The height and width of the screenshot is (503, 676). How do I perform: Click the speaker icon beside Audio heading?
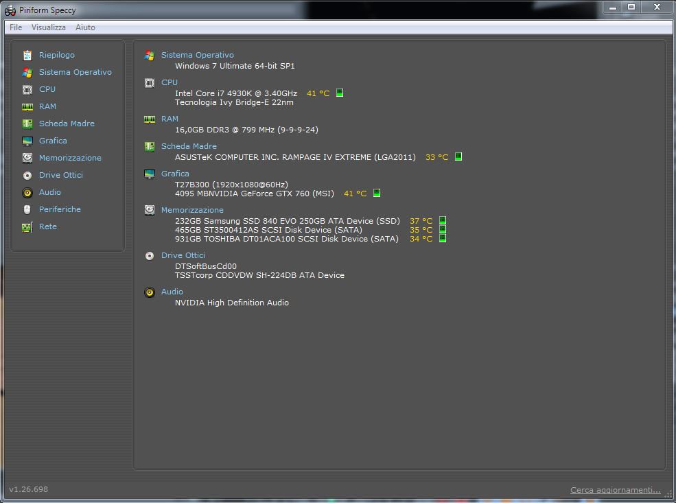150,292
